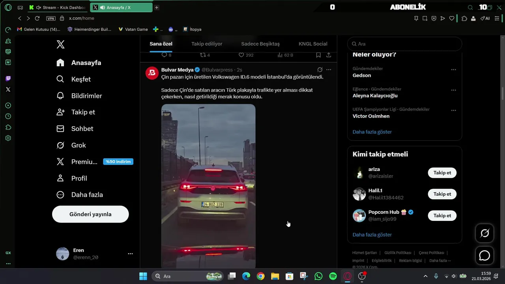Open Daha fazla göster under trends
This screenshot has height=284, width=505.
coord(372,132)
